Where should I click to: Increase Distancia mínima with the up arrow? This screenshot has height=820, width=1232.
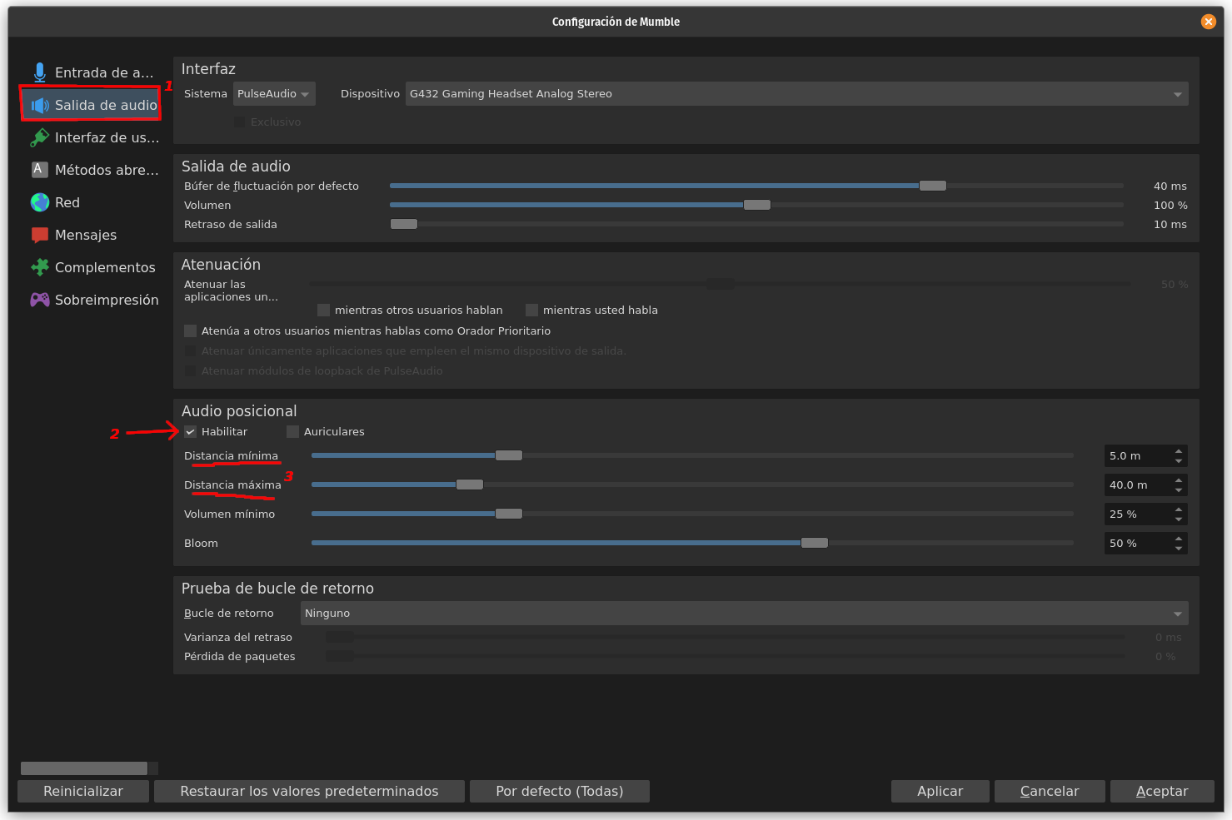click(x=1178, y=451)
